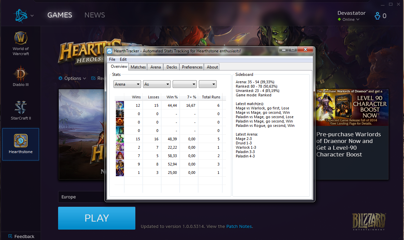Switch to the Preferences tab
Image resolution: width=404 pixels, height=240 pixels.
click(192, 67)
